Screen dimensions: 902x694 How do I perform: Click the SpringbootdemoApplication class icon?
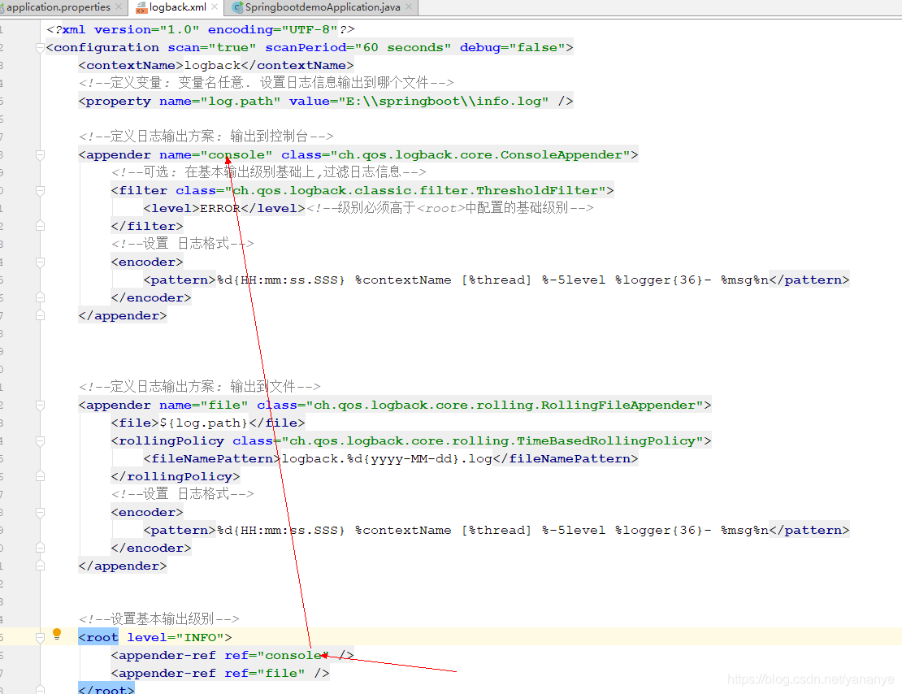point(237,7)
